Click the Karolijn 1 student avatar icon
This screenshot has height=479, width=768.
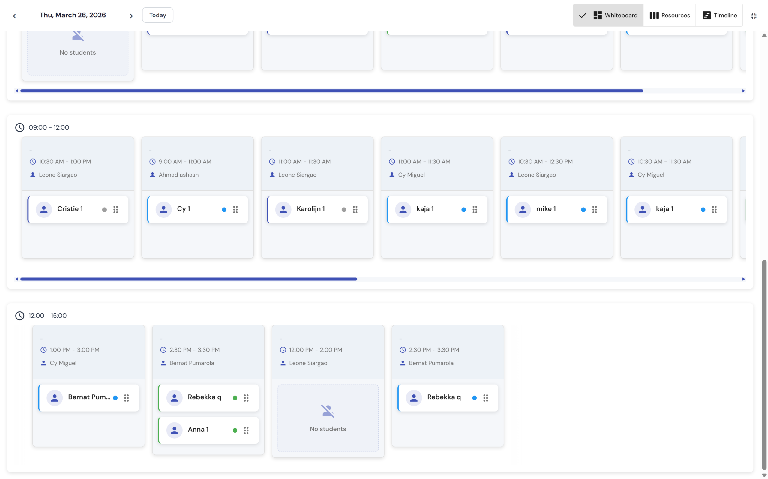tap(283, 209)
